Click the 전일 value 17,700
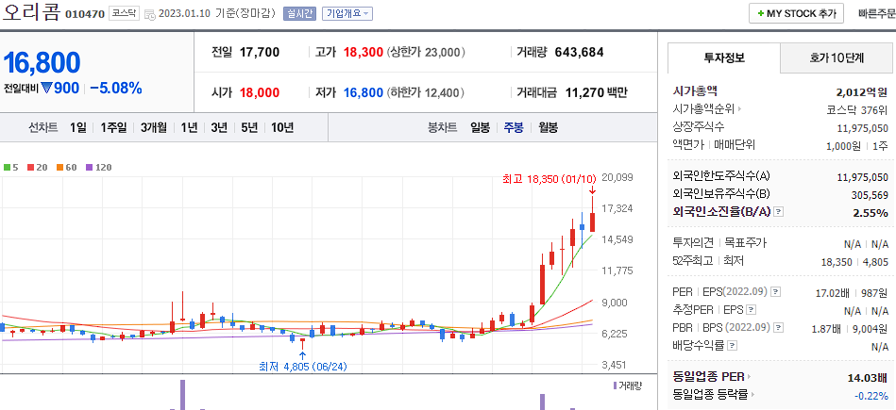 pos(260,53)
